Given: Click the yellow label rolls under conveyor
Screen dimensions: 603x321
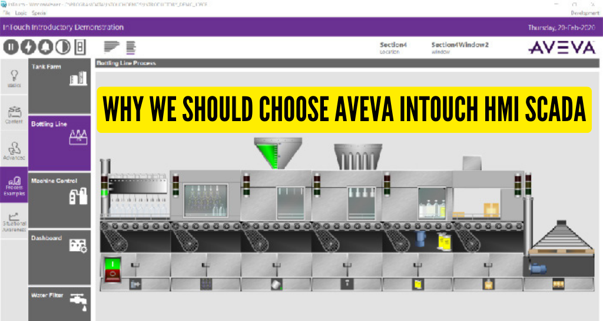Looking at the screenshot, I should pyautogui.click(x=445, y=242).
